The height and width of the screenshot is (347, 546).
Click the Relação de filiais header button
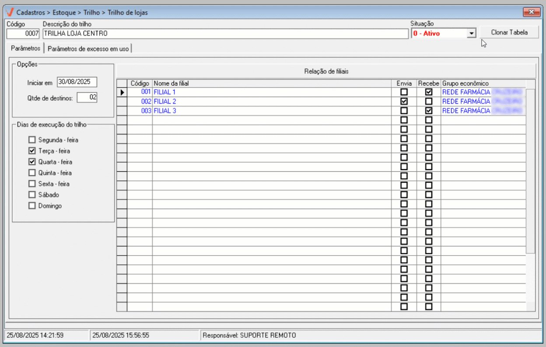pos(326,71)
